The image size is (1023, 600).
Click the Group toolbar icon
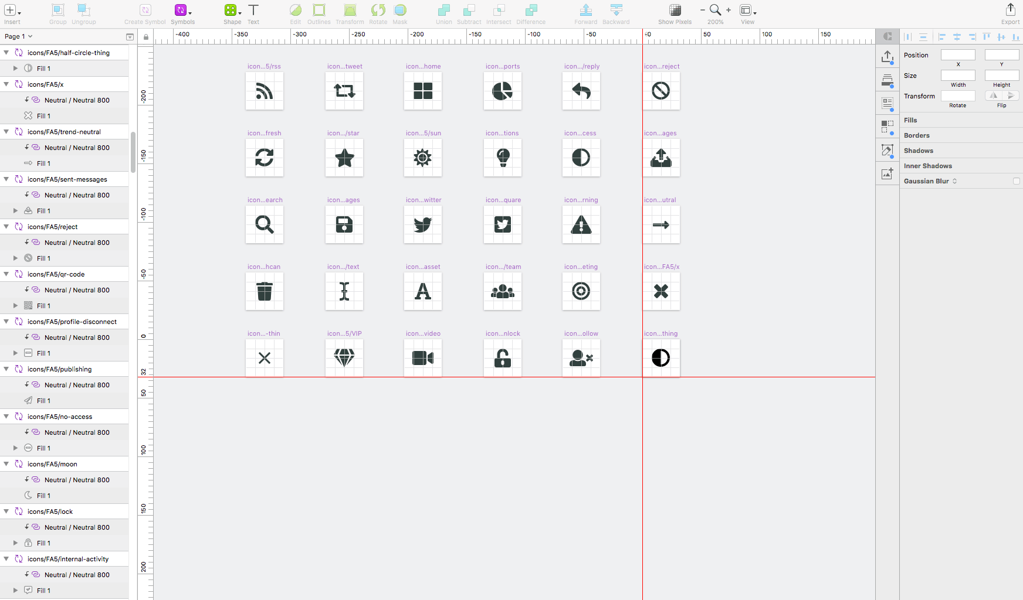click(57, 11)
